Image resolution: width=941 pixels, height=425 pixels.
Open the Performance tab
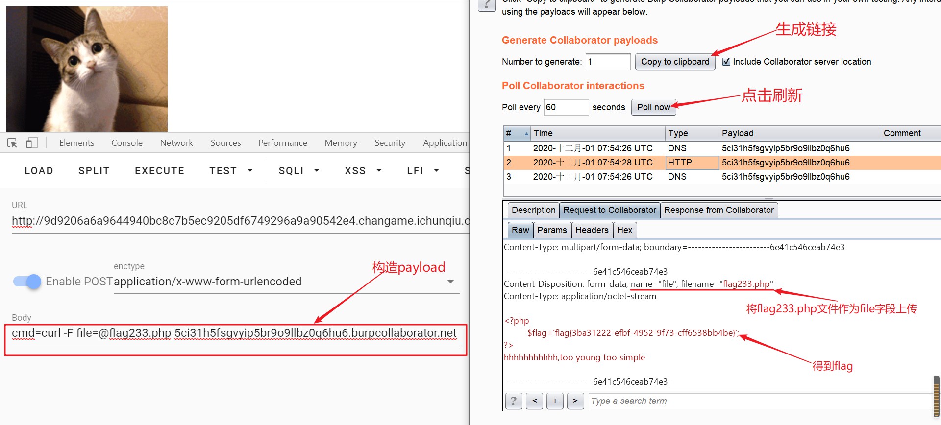pyautogui.click(x=283, y=143)
